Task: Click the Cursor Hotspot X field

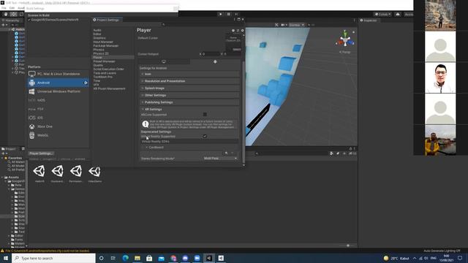Action: coord(211,54)
